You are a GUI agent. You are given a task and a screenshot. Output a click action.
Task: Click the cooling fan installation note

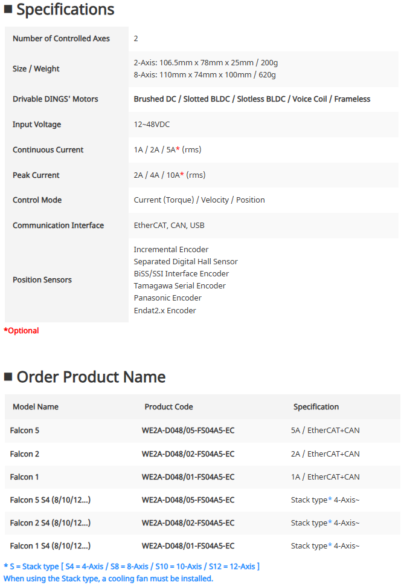[x=108, y=579]
